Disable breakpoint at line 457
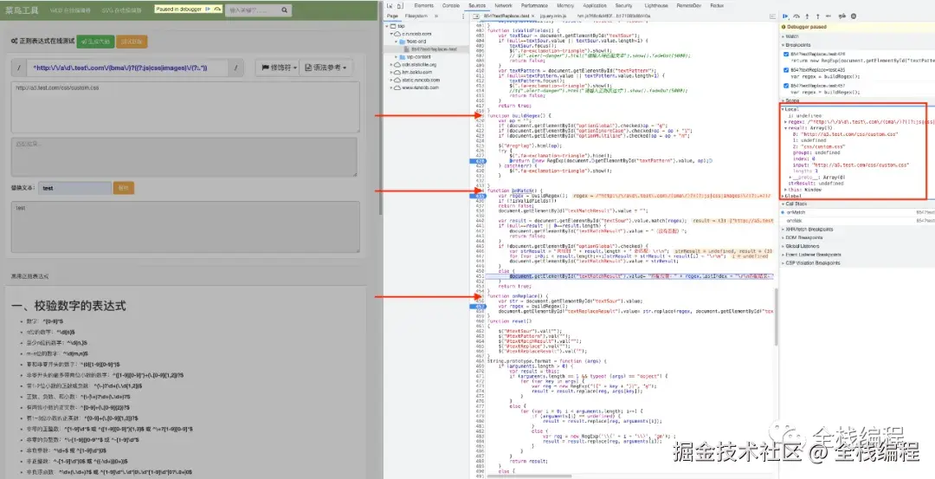 [x=786, y=86]
